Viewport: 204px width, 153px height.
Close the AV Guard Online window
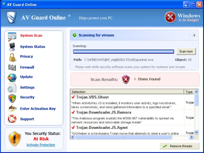click(x=200, y=4)
